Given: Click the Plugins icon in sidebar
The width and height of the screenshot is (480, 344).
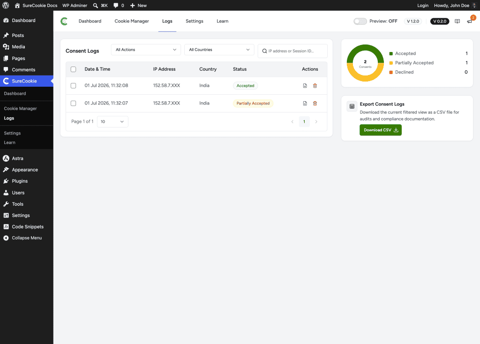Looking at the screenshot, I should (6, 181).
